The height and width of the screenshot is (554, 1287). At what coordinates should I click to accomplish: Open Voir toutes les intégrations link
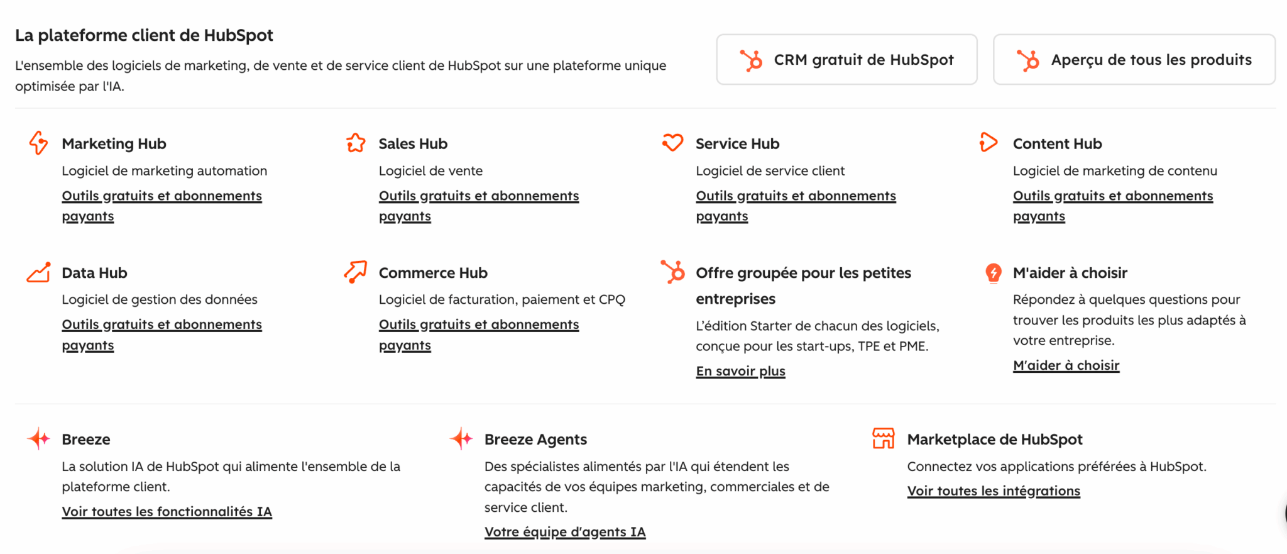pyautogui.click(x=994, y=491)
